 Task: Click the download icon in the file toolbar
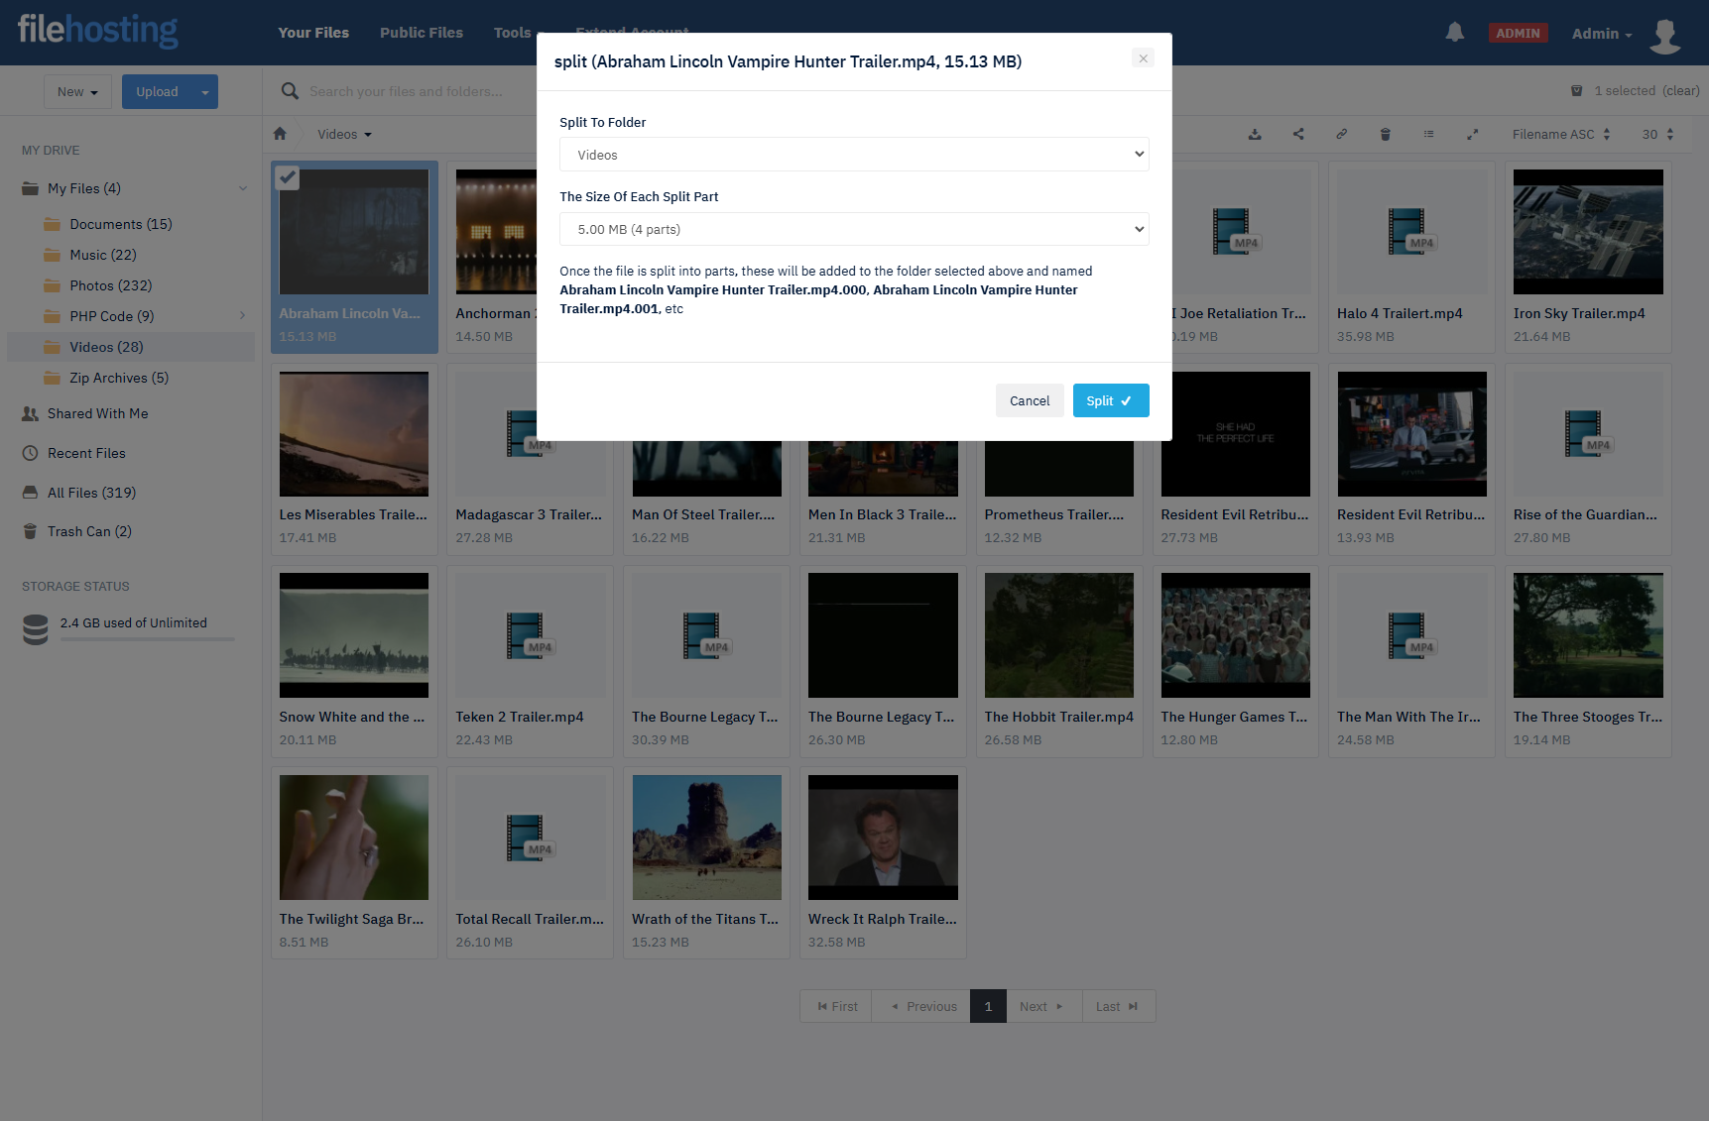tap(1255, 134)
